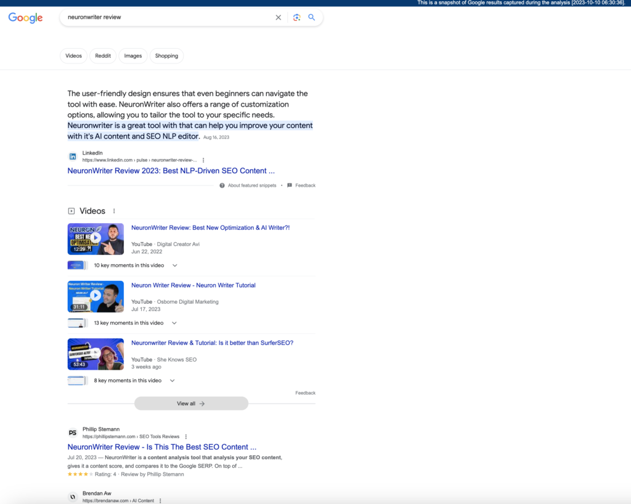
Task: Click the Aug 16, 2023 snippet date
Action: tap(216, 137)
